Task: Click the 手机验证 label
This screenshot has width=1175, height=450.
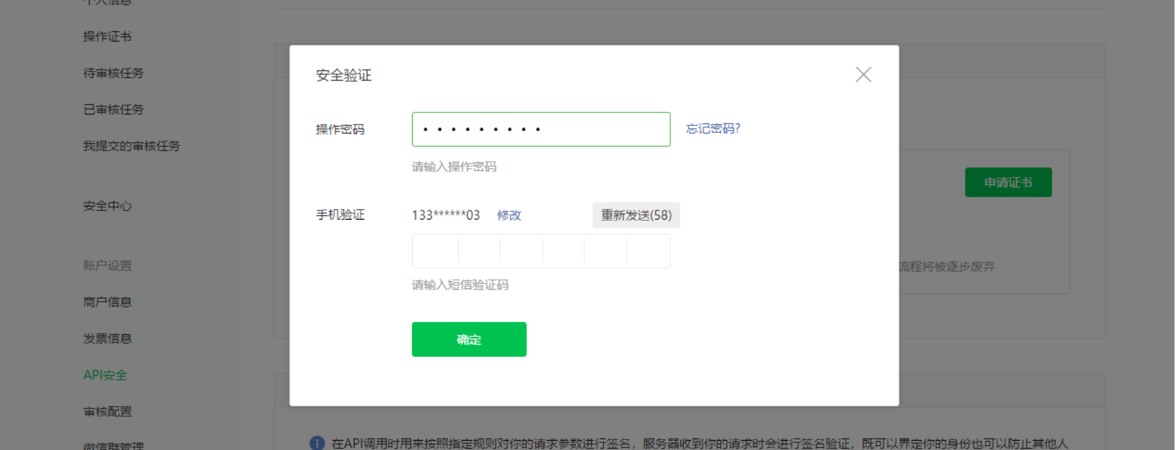Action: pyautogui.click(x=341, y=215)
